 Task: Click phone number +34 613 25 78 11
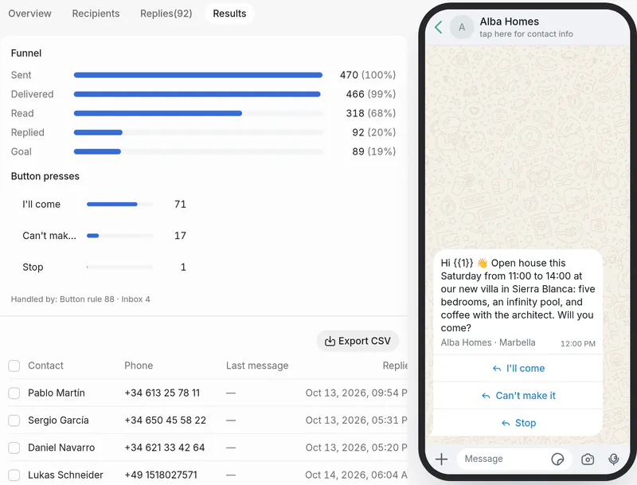[x=162, y=393]
